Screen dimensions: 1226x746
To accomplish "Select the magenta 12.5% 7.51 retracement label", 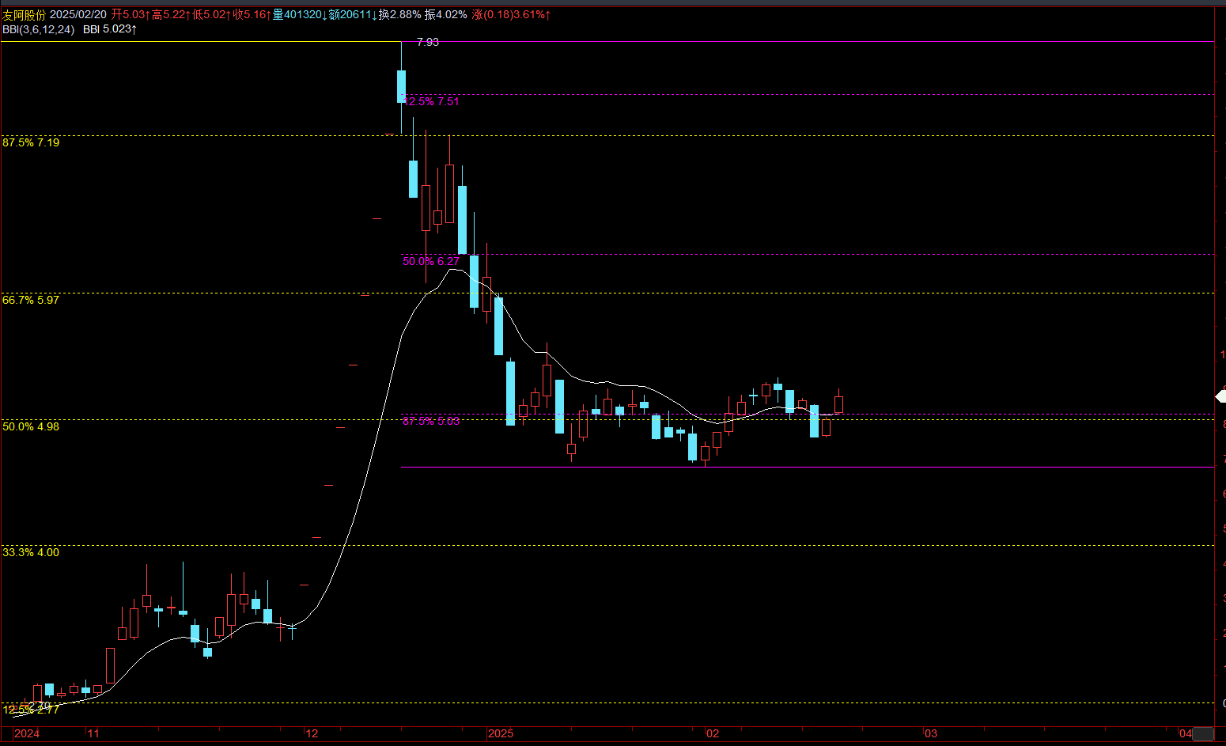I will [432, 101].
